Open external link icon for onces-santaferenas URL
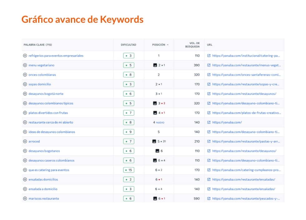Screen dimensions: 306x220 209,74
